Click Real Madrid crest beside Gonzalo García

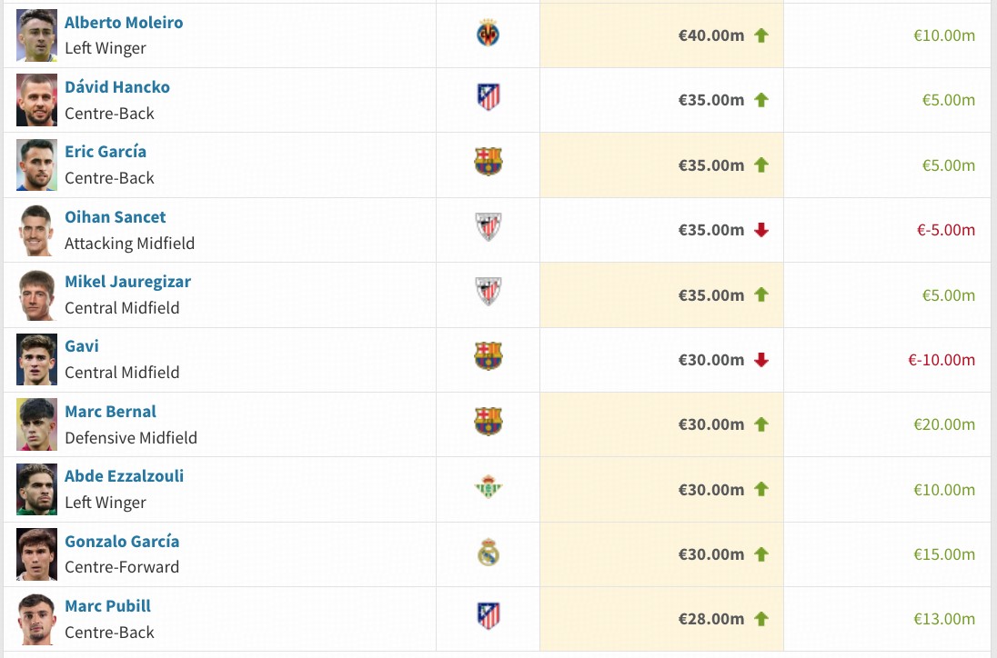pos(488,553)
